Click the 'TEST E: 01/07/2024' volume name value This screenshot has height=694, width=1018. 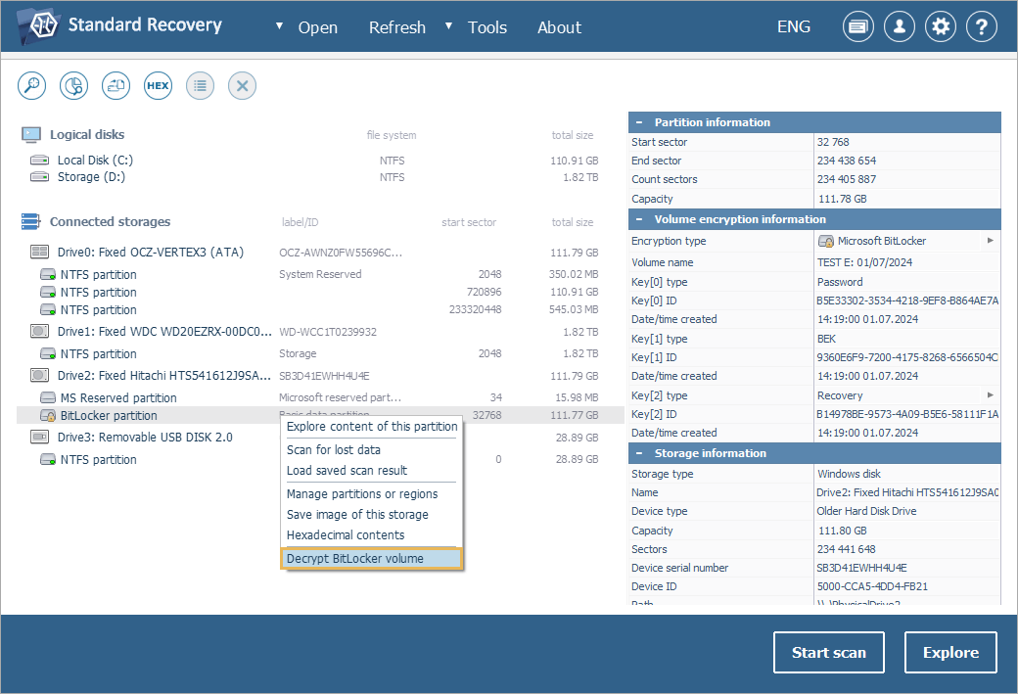[864, 262]
